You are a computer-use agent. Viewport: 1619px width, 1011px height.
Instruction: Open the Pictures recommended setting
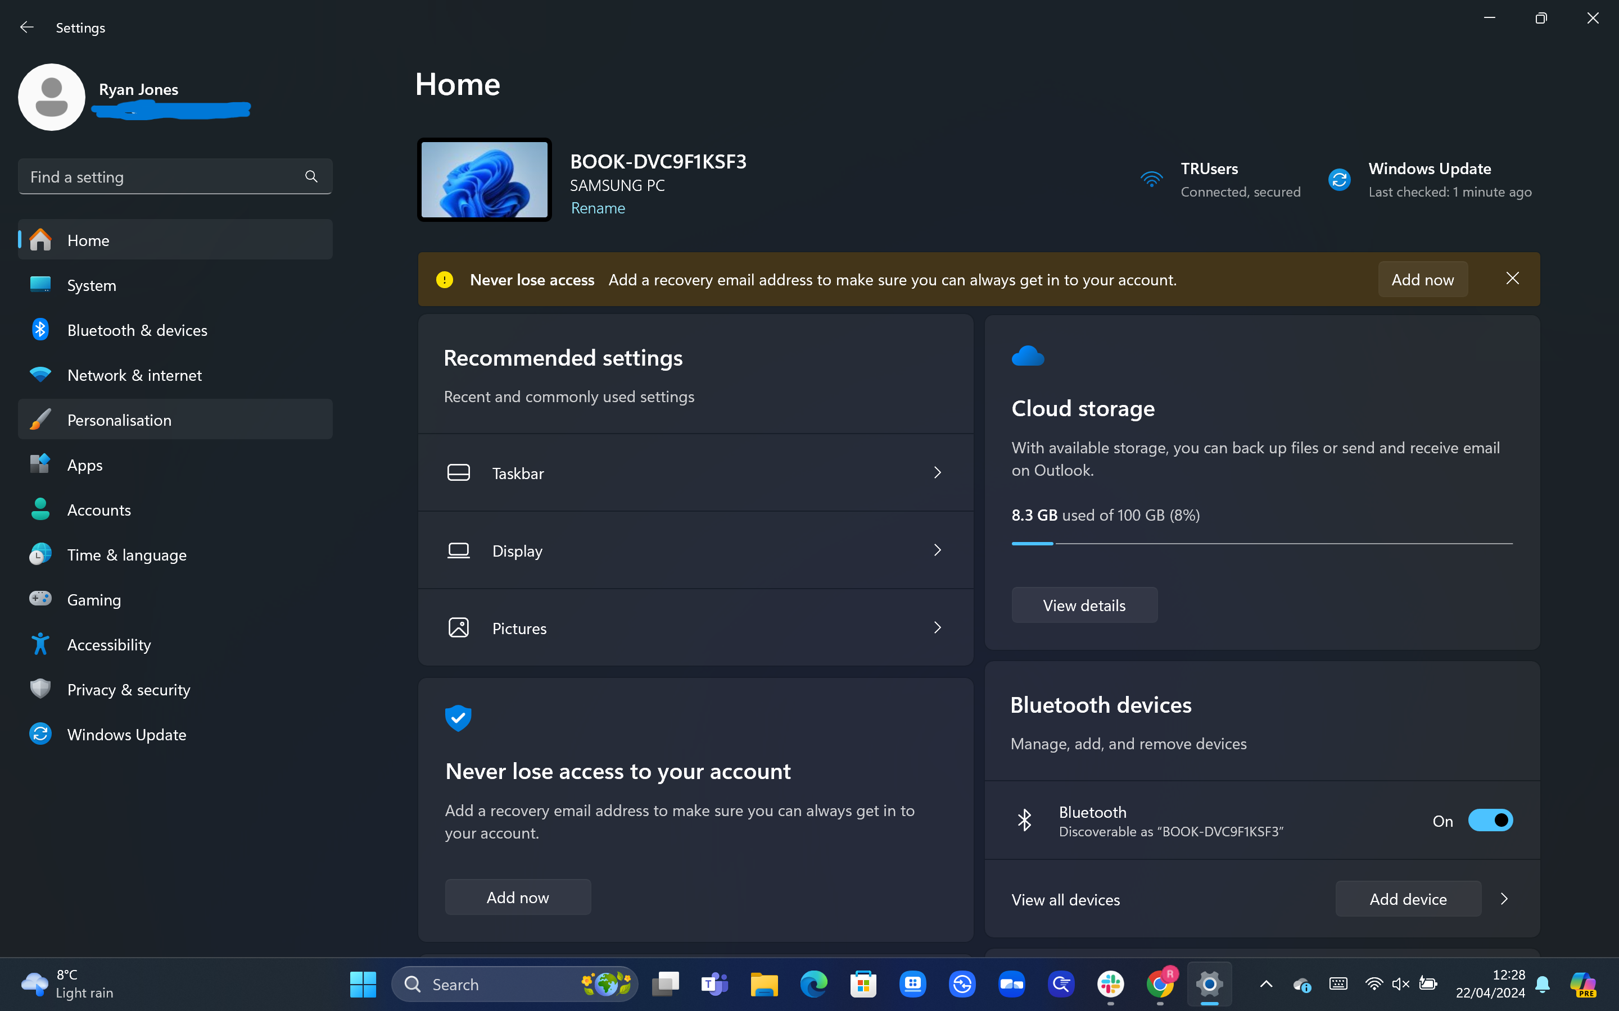click(695, 628)
